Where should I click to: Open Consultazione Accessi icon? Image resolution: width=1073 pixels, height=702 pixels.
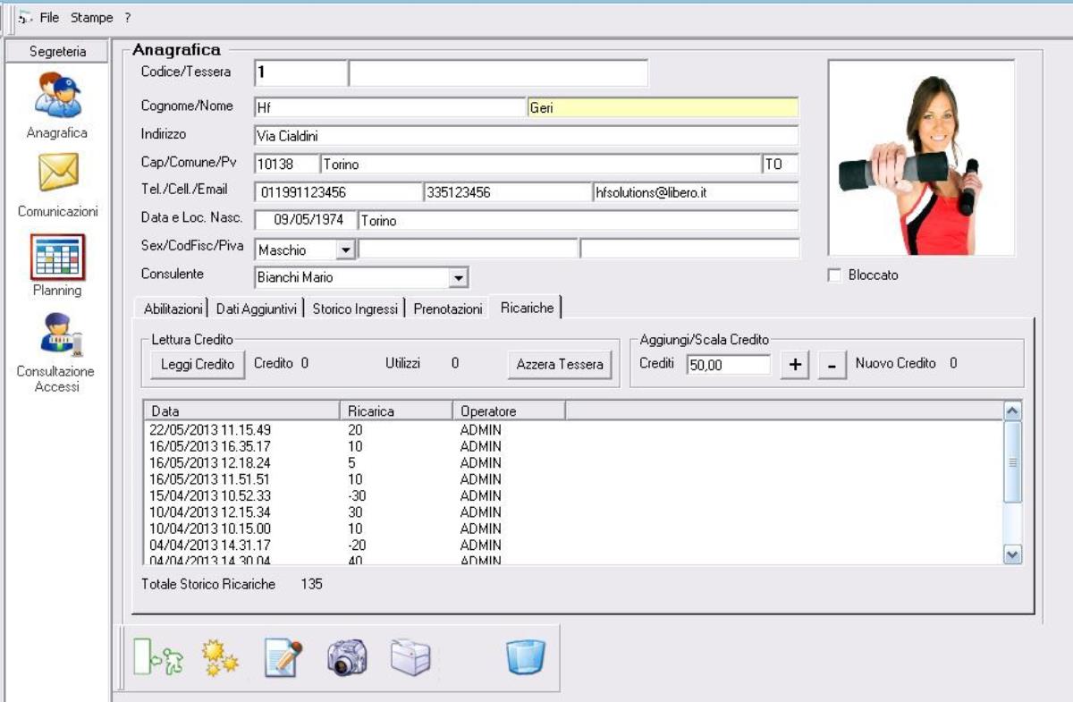tap(57, 334)
